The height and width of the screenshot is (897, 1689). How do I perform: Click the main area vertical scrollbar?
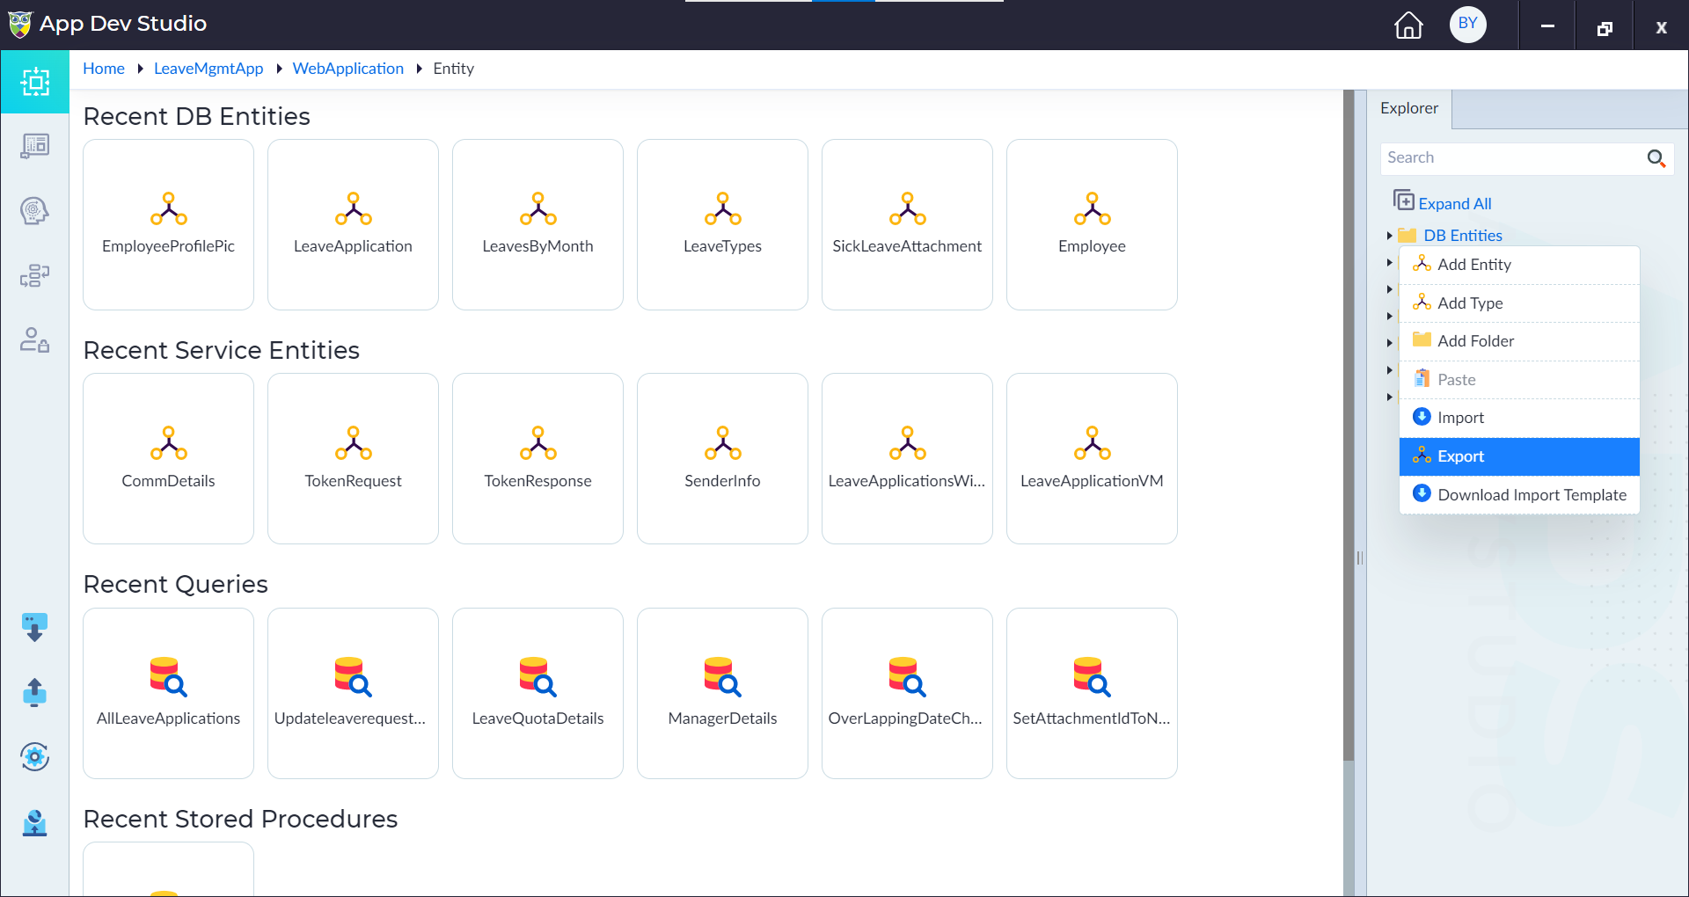[x=1349, y=426]
